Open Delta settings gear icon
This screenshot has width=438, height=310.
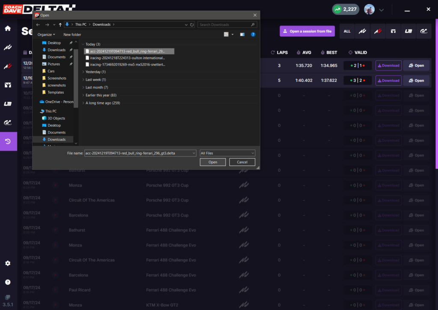(8, 263)
